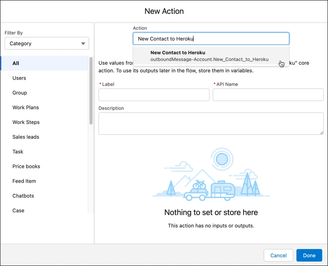Click the category list scrollbar
328x266 pixels.
point(91,91)
